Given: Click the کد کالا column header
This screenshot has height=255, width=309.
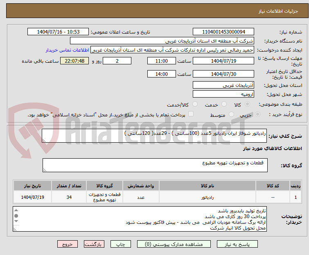Looking at the screenshot, I should [273, 186].
